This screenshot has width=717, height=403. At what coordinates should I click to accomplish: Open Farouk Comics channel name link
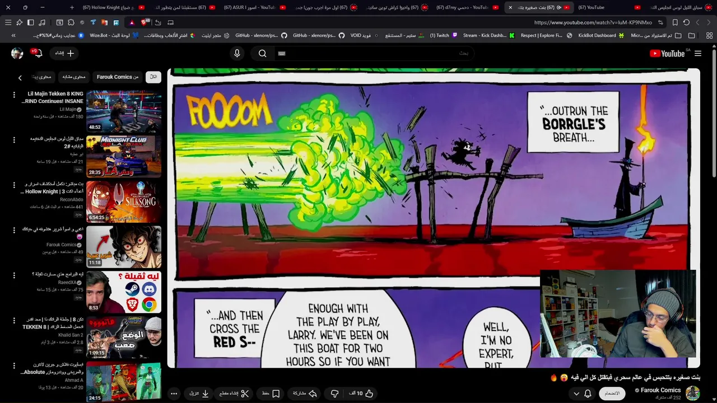pos(660,390)
